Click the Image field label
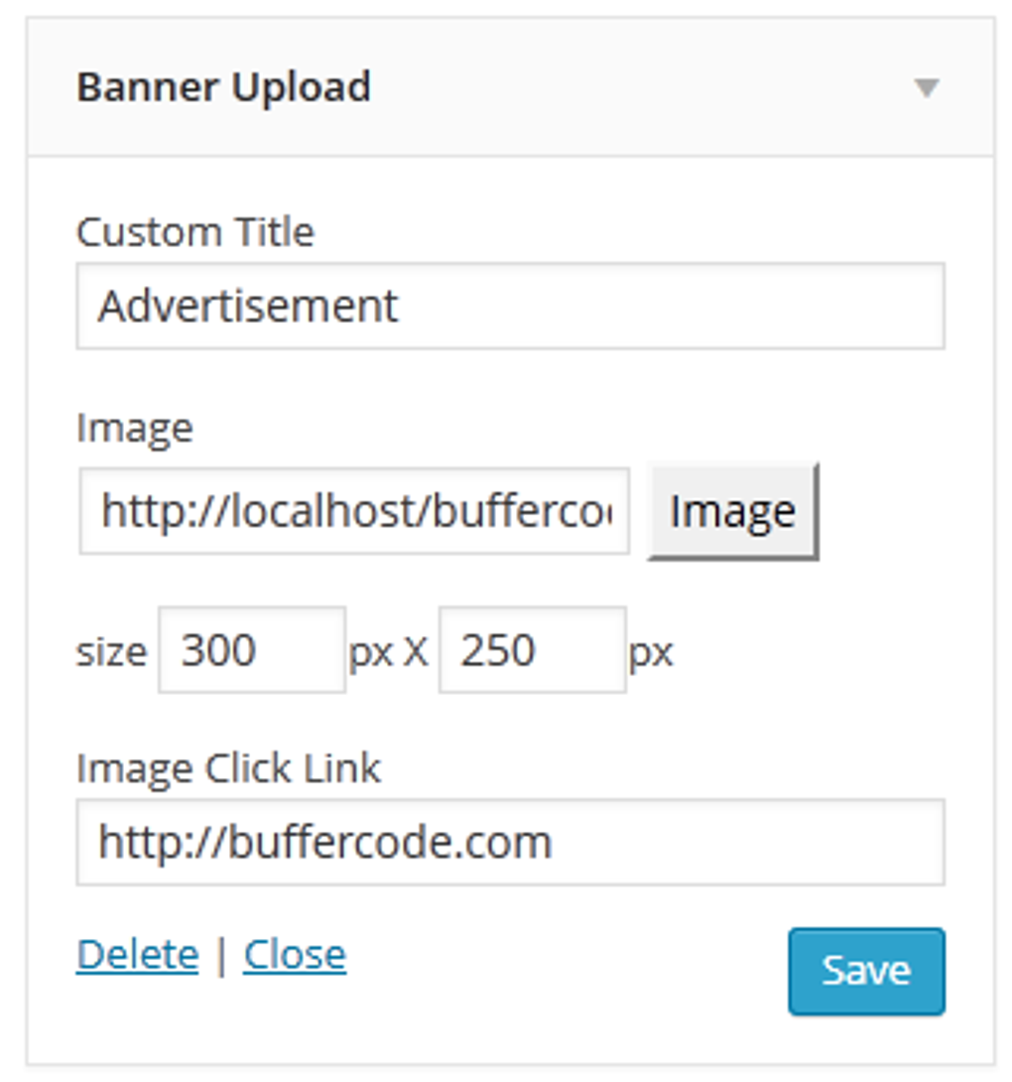Viewport: 1012px width, 1082px height. click(135, 428)
